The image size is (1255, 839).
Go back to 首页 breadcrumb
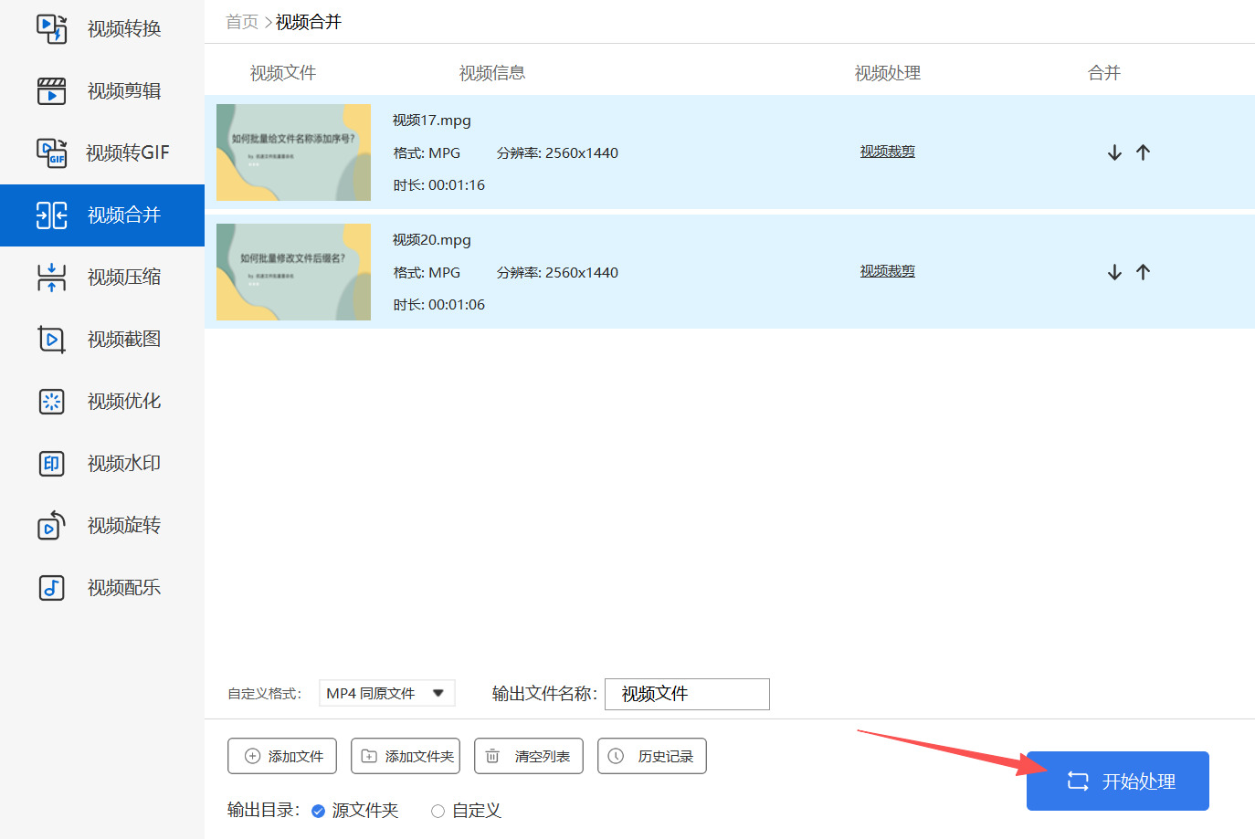[x=242, y=22]
